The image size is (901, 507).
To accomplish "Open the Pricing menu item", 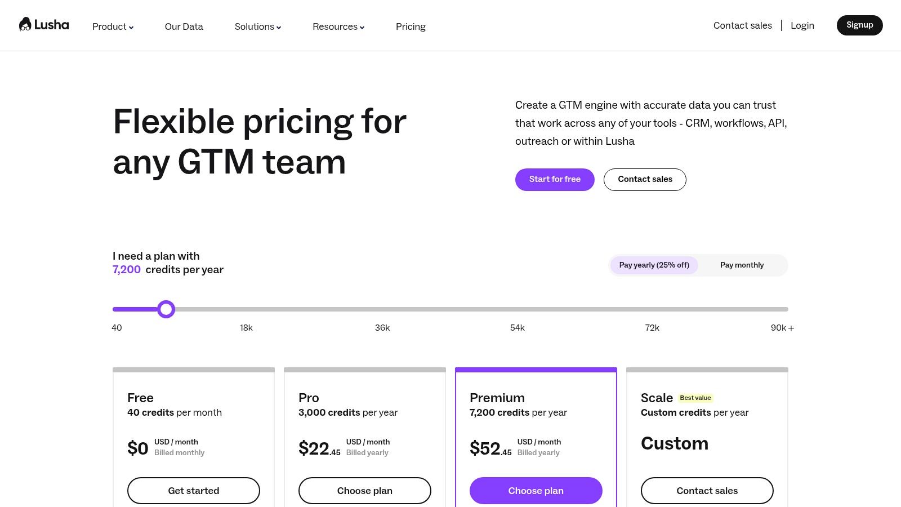I will 411,26.
